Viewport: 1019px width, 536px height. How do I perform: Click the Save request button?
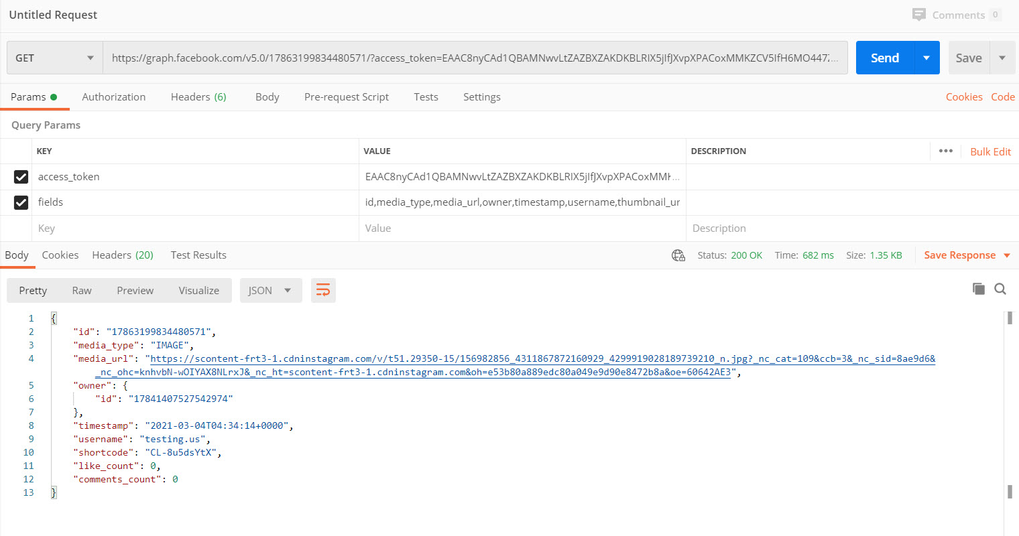(969, 58)
